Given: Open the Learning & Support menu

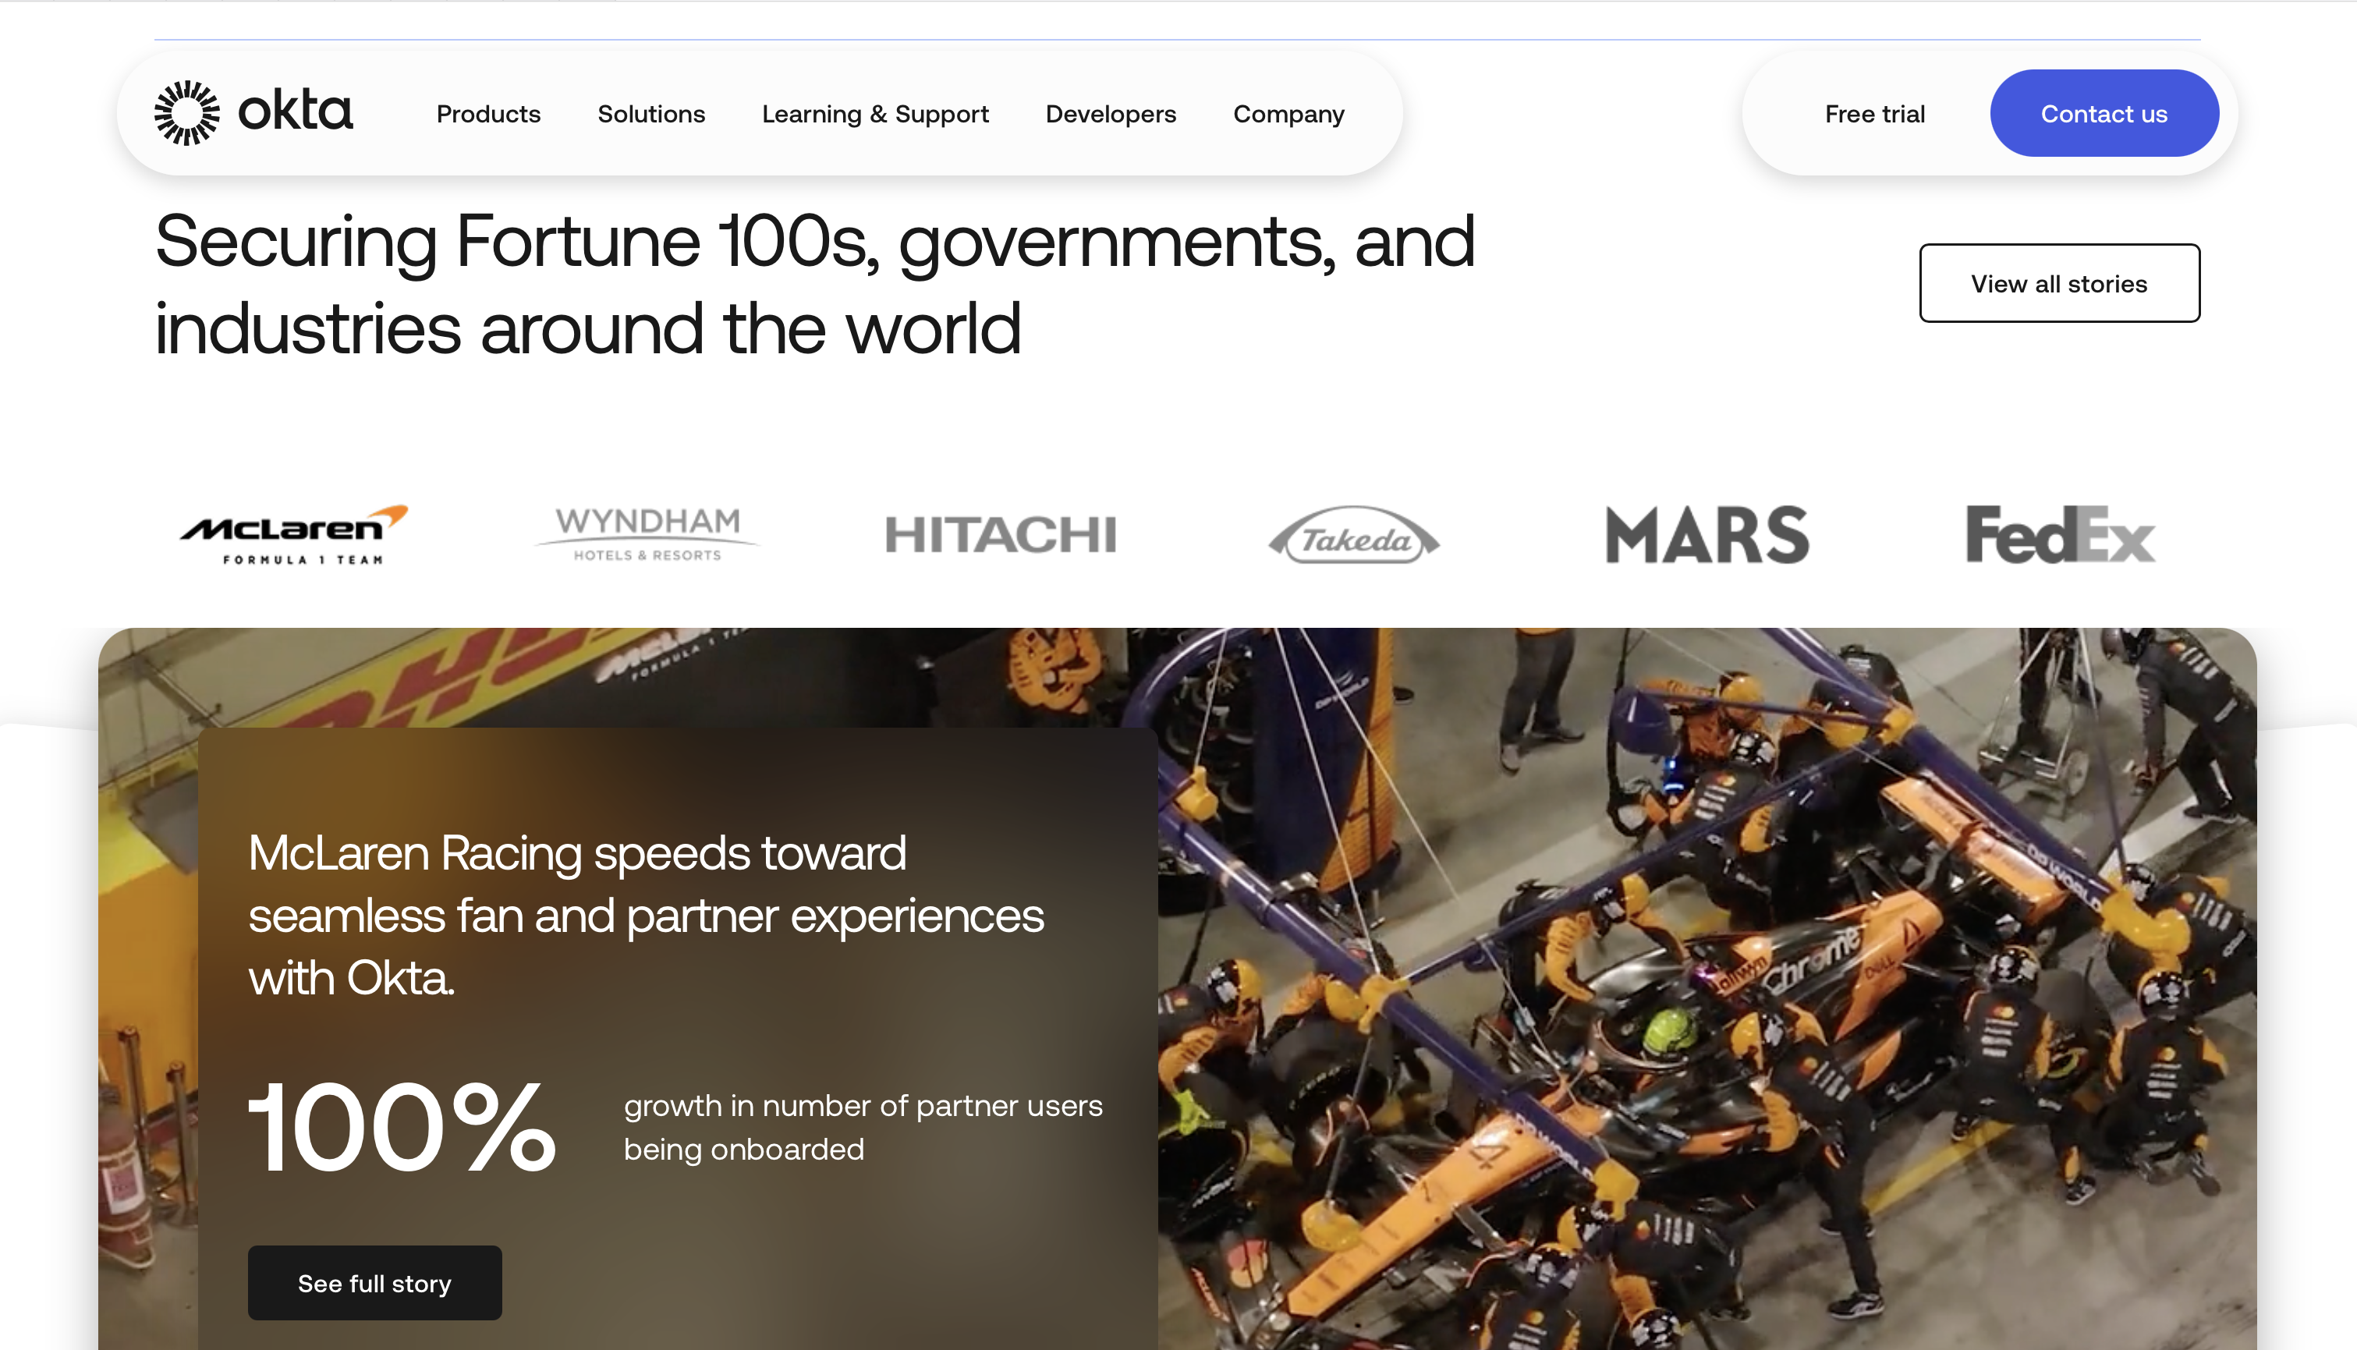Looking at the screenshot, I should pyautogui.click(x=875, y=114).
